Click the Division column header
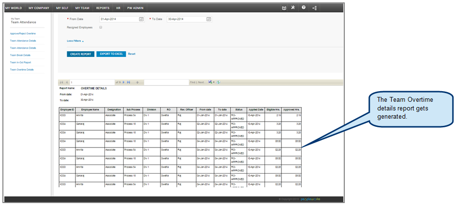The image size is (455, 204). click(151, 110)
